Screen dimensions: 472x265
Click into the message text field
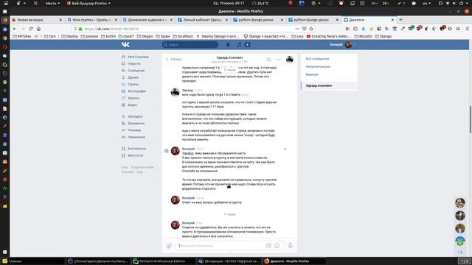click(x=221, y=246)
